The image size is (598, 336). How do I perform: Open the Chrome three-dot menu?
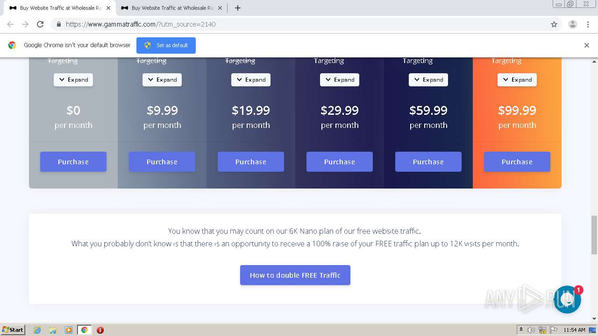coord(588,24)
